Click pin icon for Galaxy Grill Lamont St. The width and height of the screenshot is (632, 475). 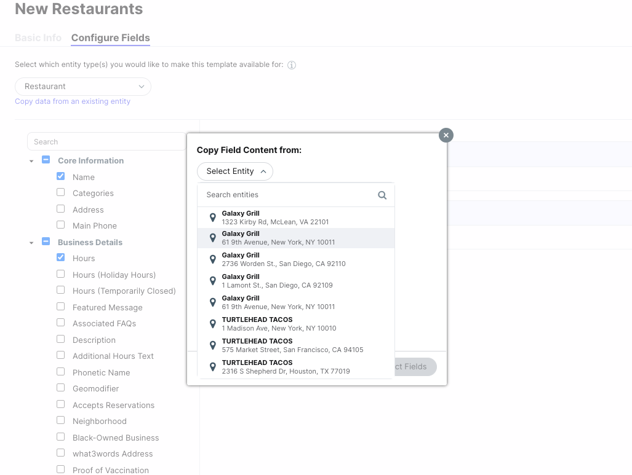point(213,281)
